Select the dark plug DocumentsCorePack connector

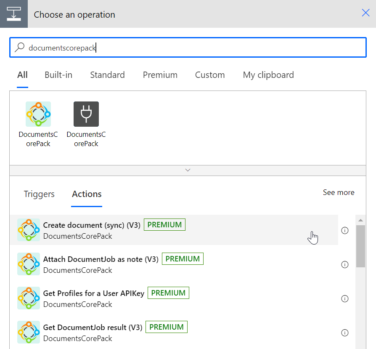tap(86, 114)
